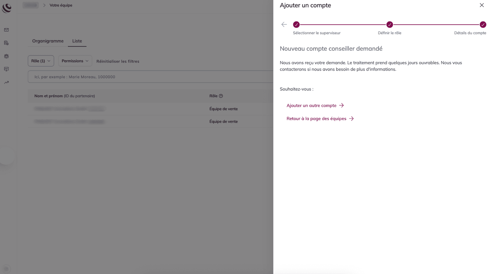The image size is (488, 274).
Task: Click the back arrow in the wizard
Action: pyautogui.click(x=284, y=24)
